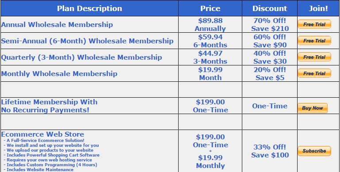The height and width of the screenshot is (172, 340).
Task: Click the Plan Description column header
Action: click(x=90, y=8)
